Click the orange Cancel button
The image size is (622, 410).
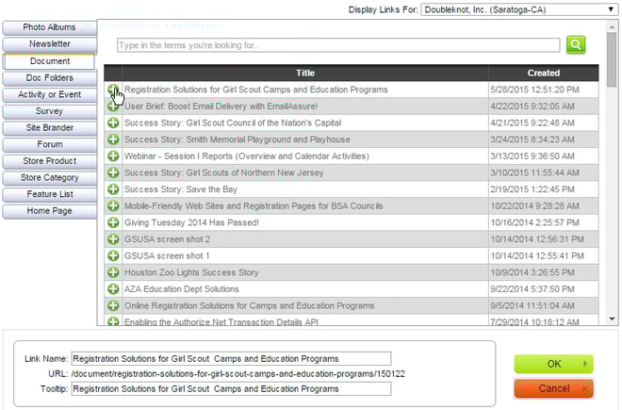tap(553, 388)
